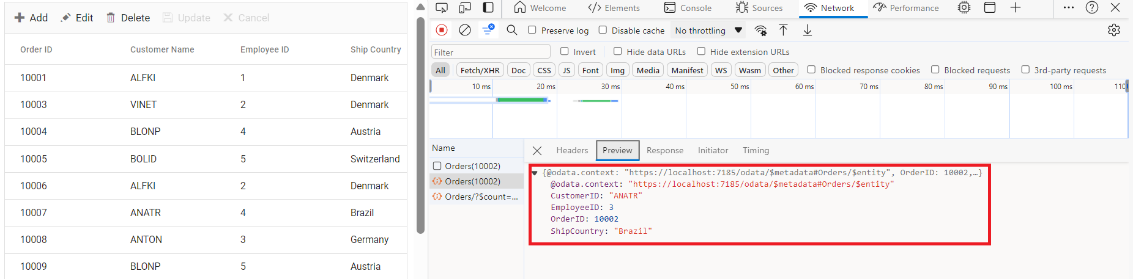Click the export HAR download arrow
Screen dimensions: 1133x279
point(808,30)
